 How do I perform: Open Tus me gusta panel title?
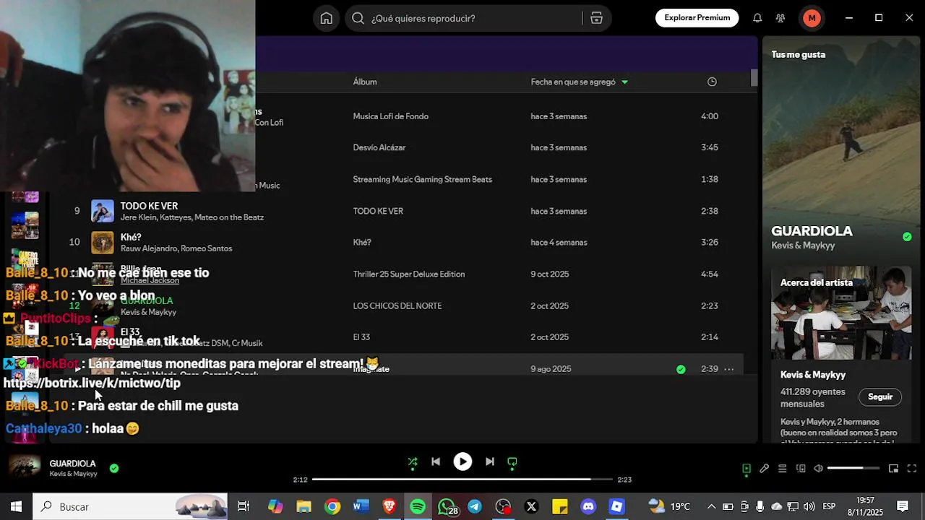point(798,54)
